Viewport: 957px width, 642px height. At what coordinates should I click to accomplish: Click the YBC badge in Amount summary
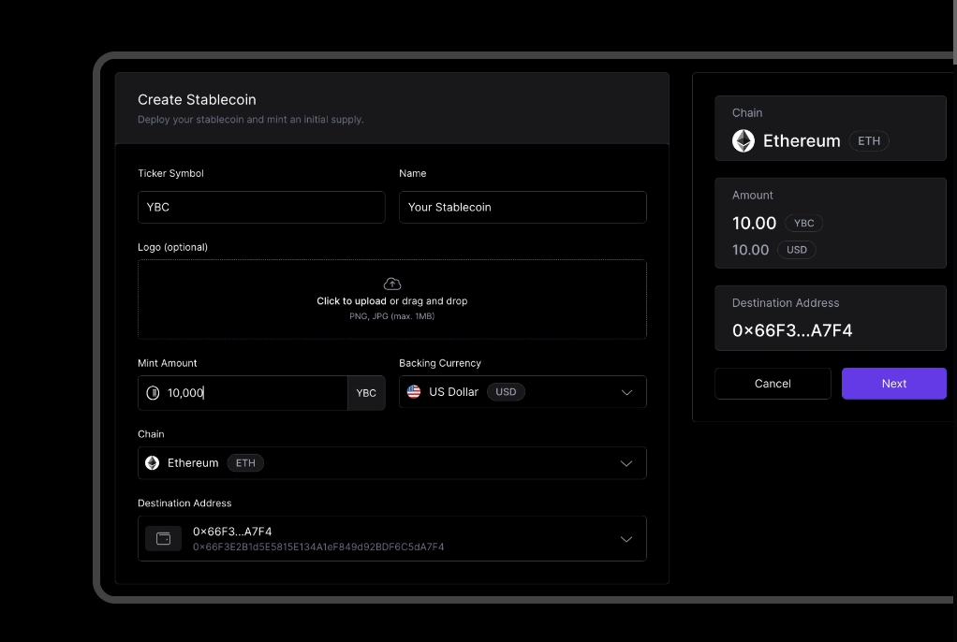coord(803,224)
